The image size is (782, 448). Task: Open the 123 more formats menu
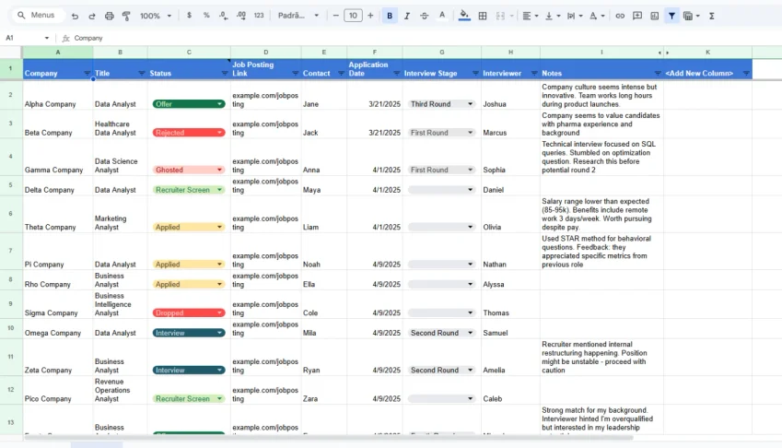click(258, 16)
